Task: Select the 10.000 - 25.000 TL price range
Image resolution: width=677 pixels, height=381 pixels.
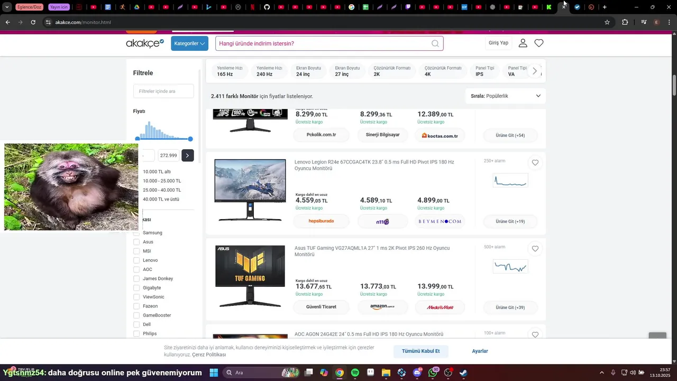Action: (162, 181)
